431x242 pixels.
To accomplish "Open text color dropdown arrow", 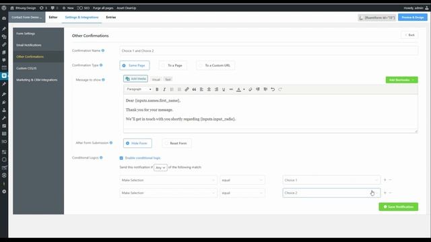I will [x=244, y=89].
